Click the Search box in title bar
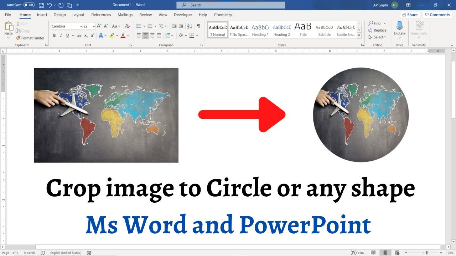Image resolution: width=456 pixels, height=256 pixels. coord(231,5)
